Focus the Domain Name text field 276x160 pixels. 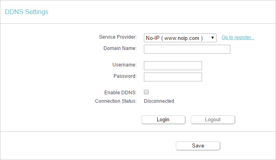(x=187, y=49)
